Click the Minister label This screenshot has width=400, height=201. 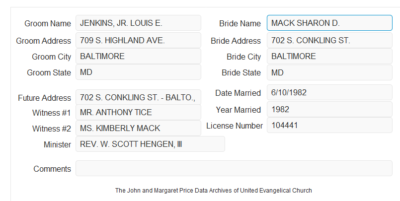tap(57, 144)
